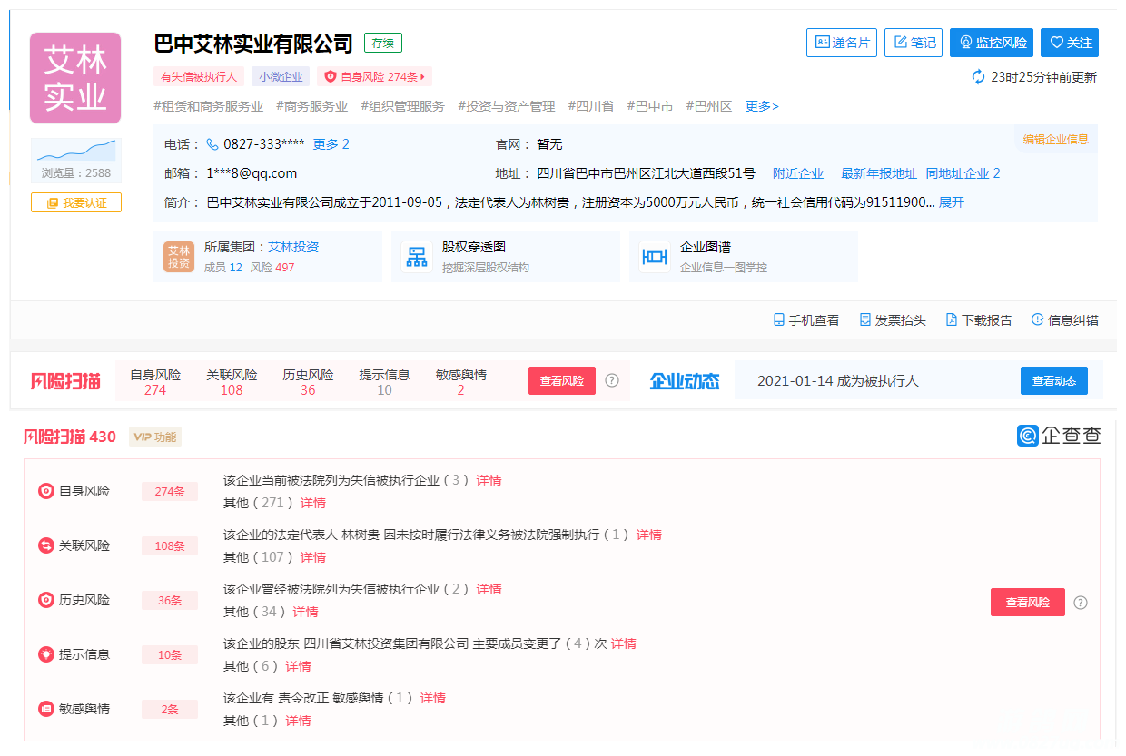This screenshot has height=756, width=1126.
Task: Click the 艾林实业 company logo
Action: (x=75, y=78)
